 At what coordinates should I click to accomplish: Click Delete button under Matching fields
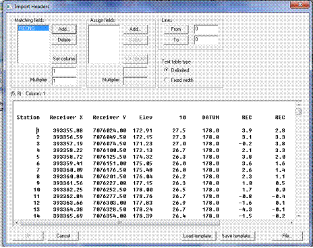(64, 40)
